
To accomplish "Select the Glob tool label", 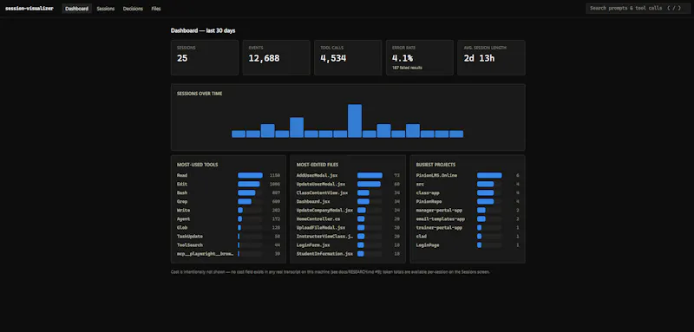I will [x=182, y=228].
